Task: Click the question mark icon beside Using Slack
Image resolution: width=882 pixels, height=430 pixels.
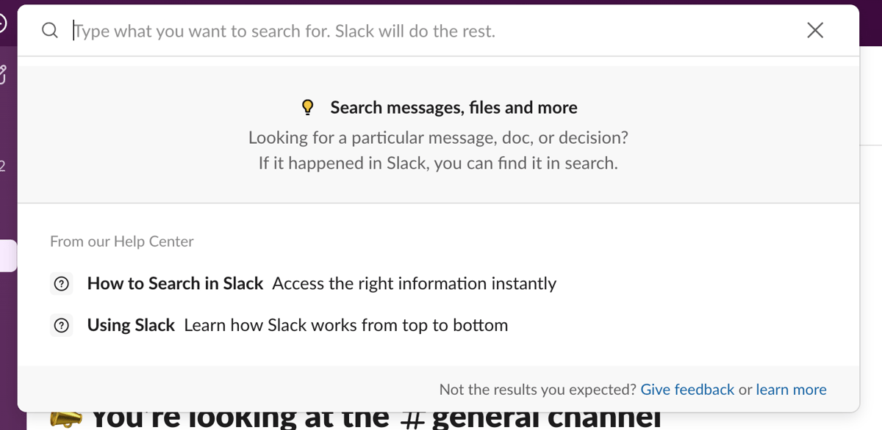Action: 62,325
